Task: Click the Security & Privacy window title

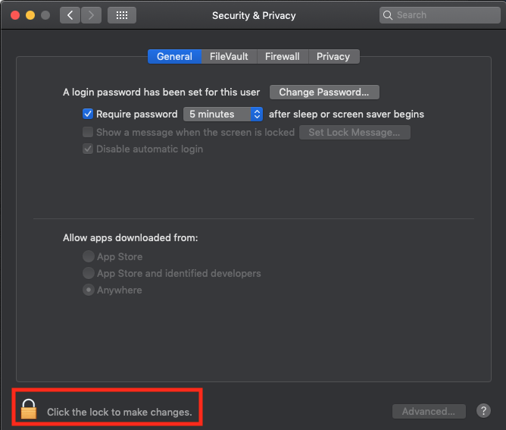Action: (254, 15)
